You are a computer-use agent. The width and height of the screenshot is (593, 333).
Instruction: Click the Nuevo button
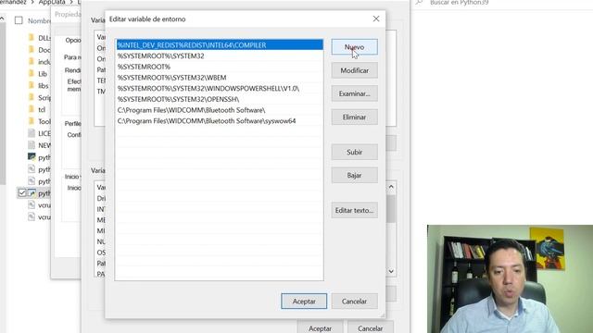pos(354,47)
